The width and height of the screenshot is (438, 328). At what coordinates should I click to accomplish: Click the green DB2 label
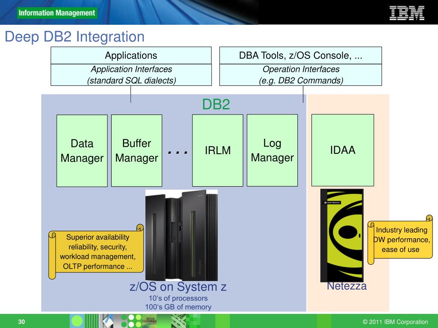click(216, 104)
